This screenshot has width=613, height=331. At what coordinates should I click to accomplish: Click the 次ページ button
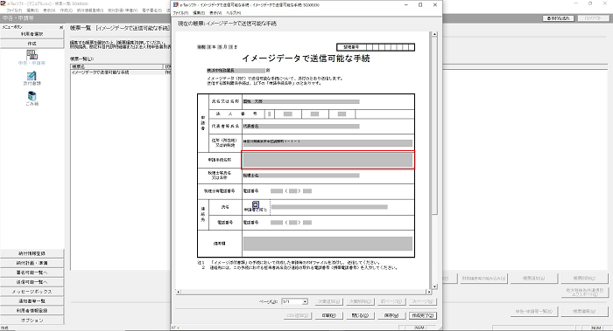pyautogui.click(x=423, y=301)
